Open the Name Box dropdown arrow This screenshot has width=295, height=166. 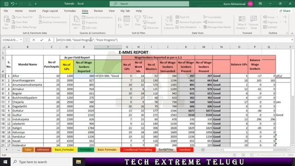click(21, 40)
